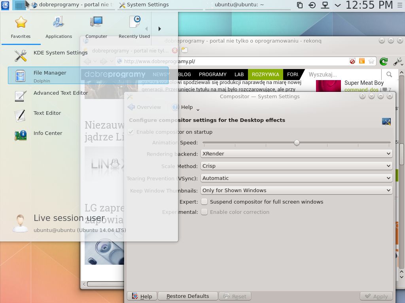Click desktop effects icon in Compositor header
This screenshot has width=405, height=303.
[386, 122]
